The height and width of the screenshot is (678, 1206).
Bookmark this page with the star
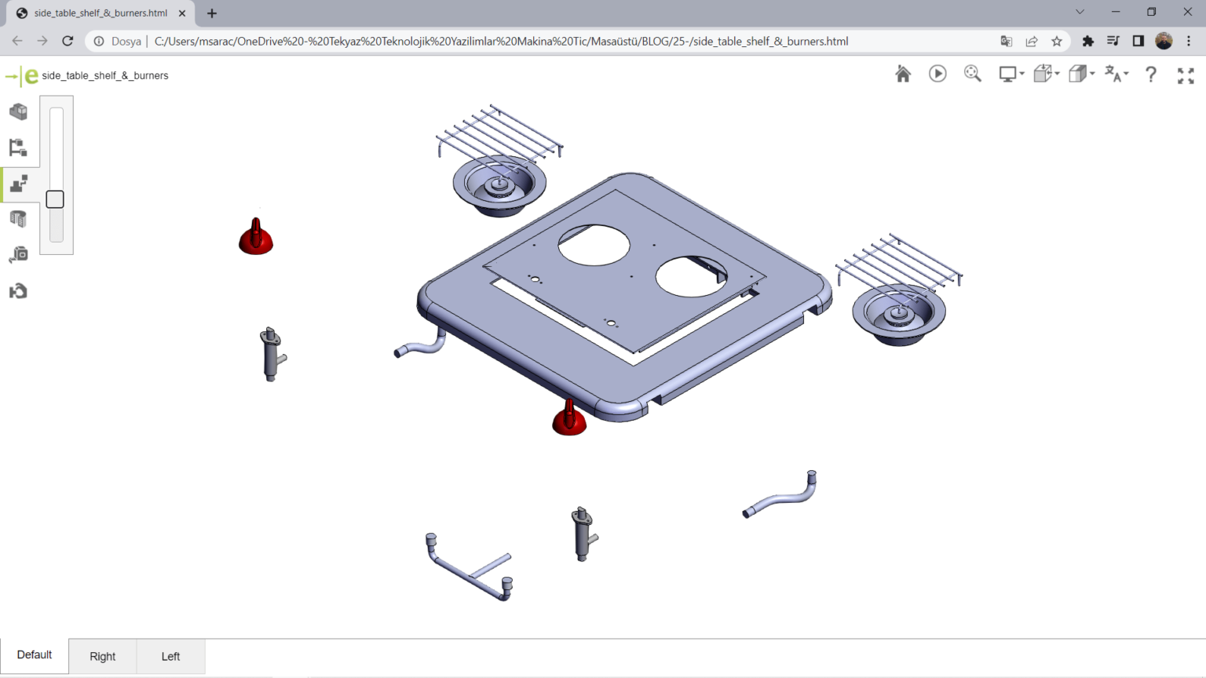click(1057, 41)
